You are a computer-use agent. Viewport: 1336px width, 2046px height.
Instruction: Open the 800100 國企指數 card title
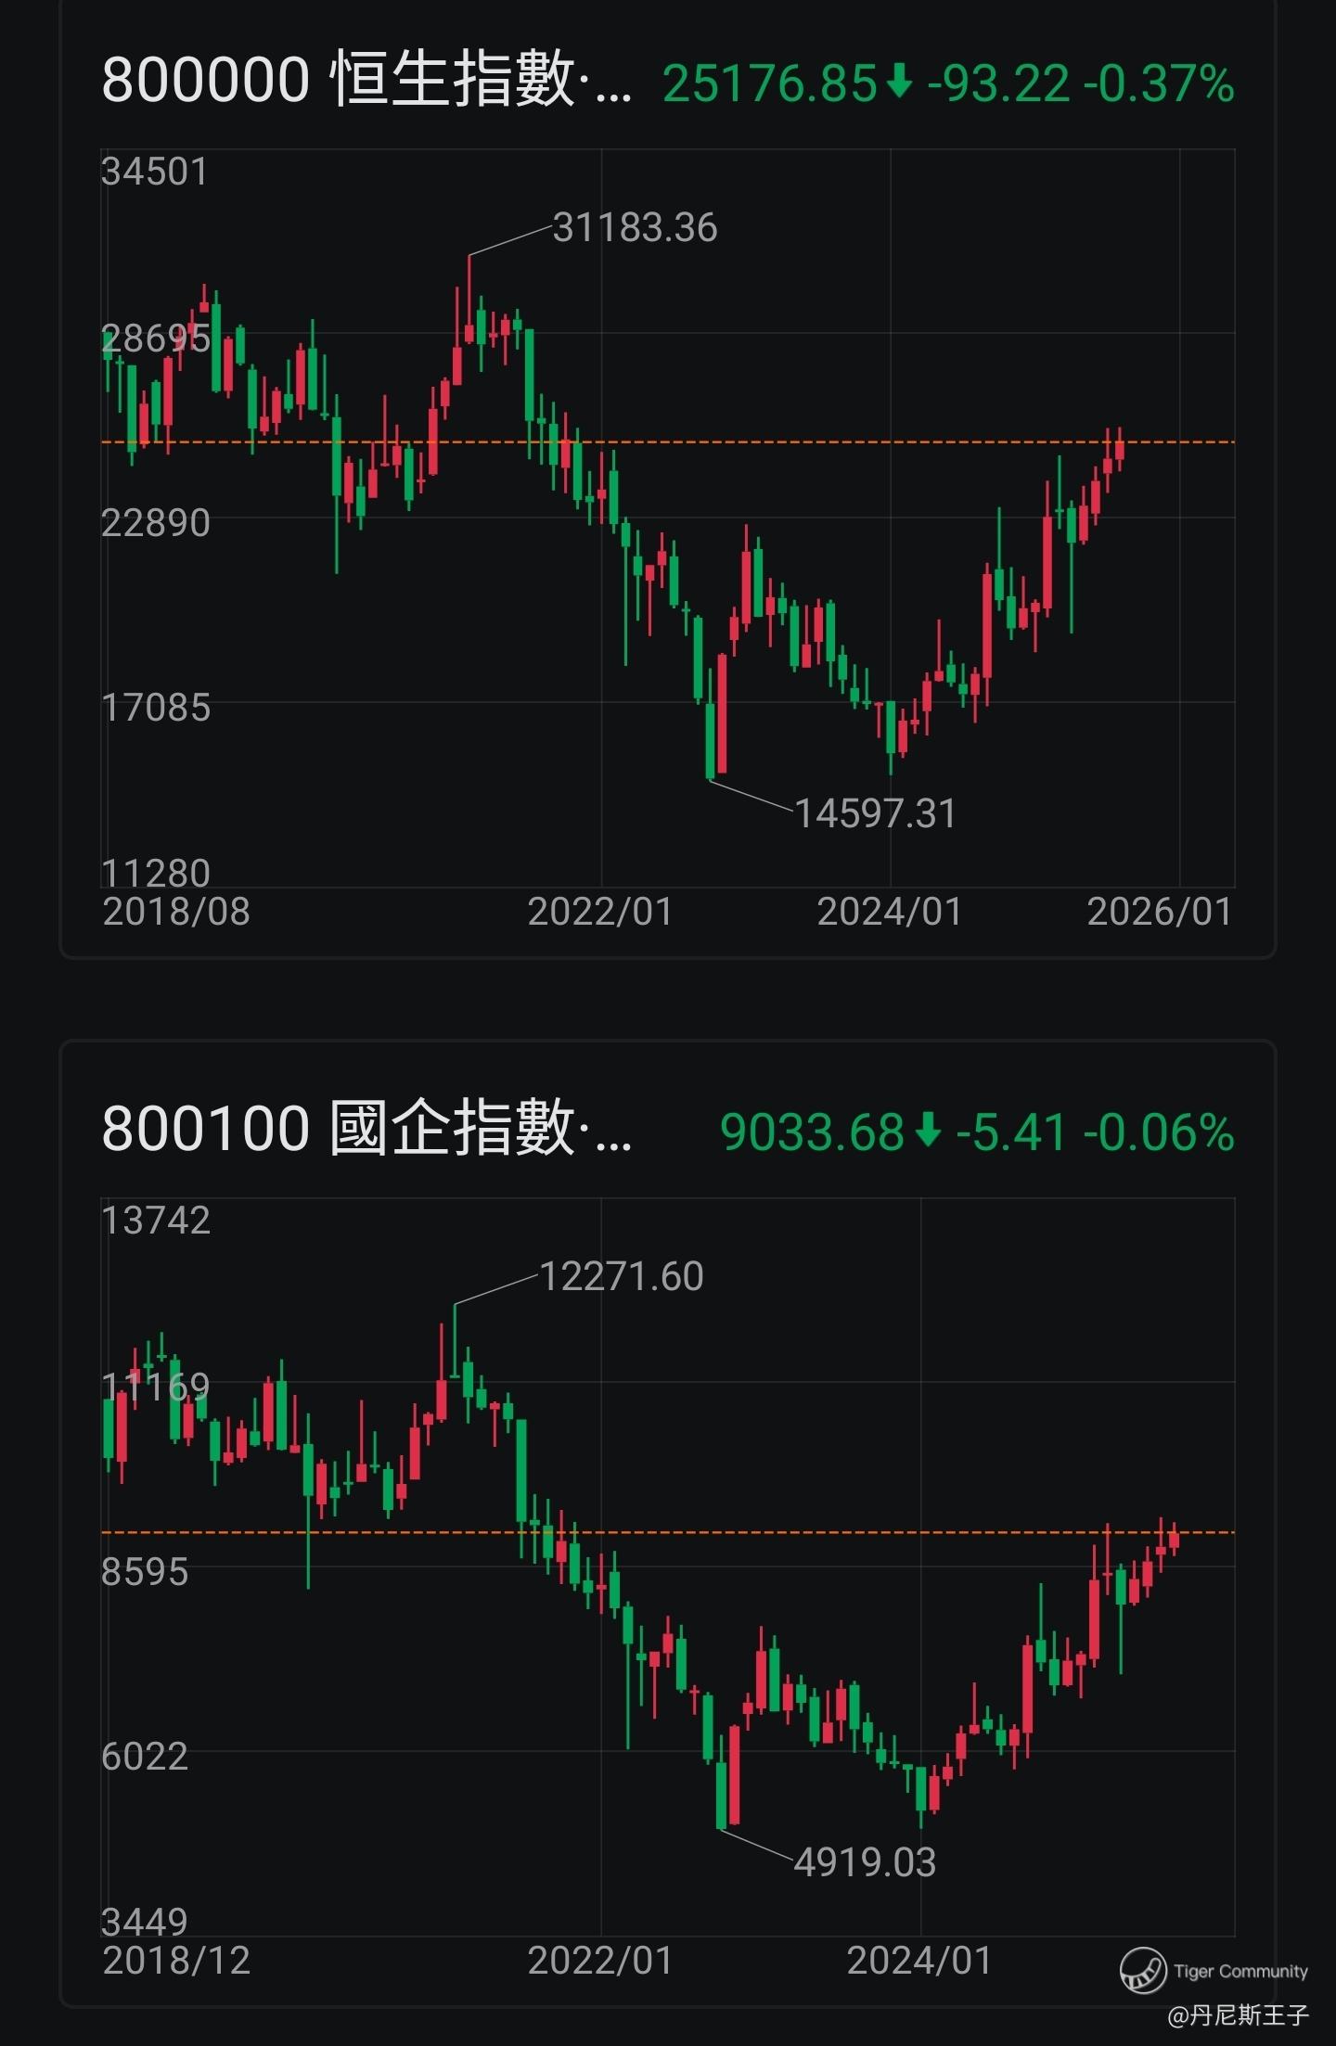coord(366,1130)
